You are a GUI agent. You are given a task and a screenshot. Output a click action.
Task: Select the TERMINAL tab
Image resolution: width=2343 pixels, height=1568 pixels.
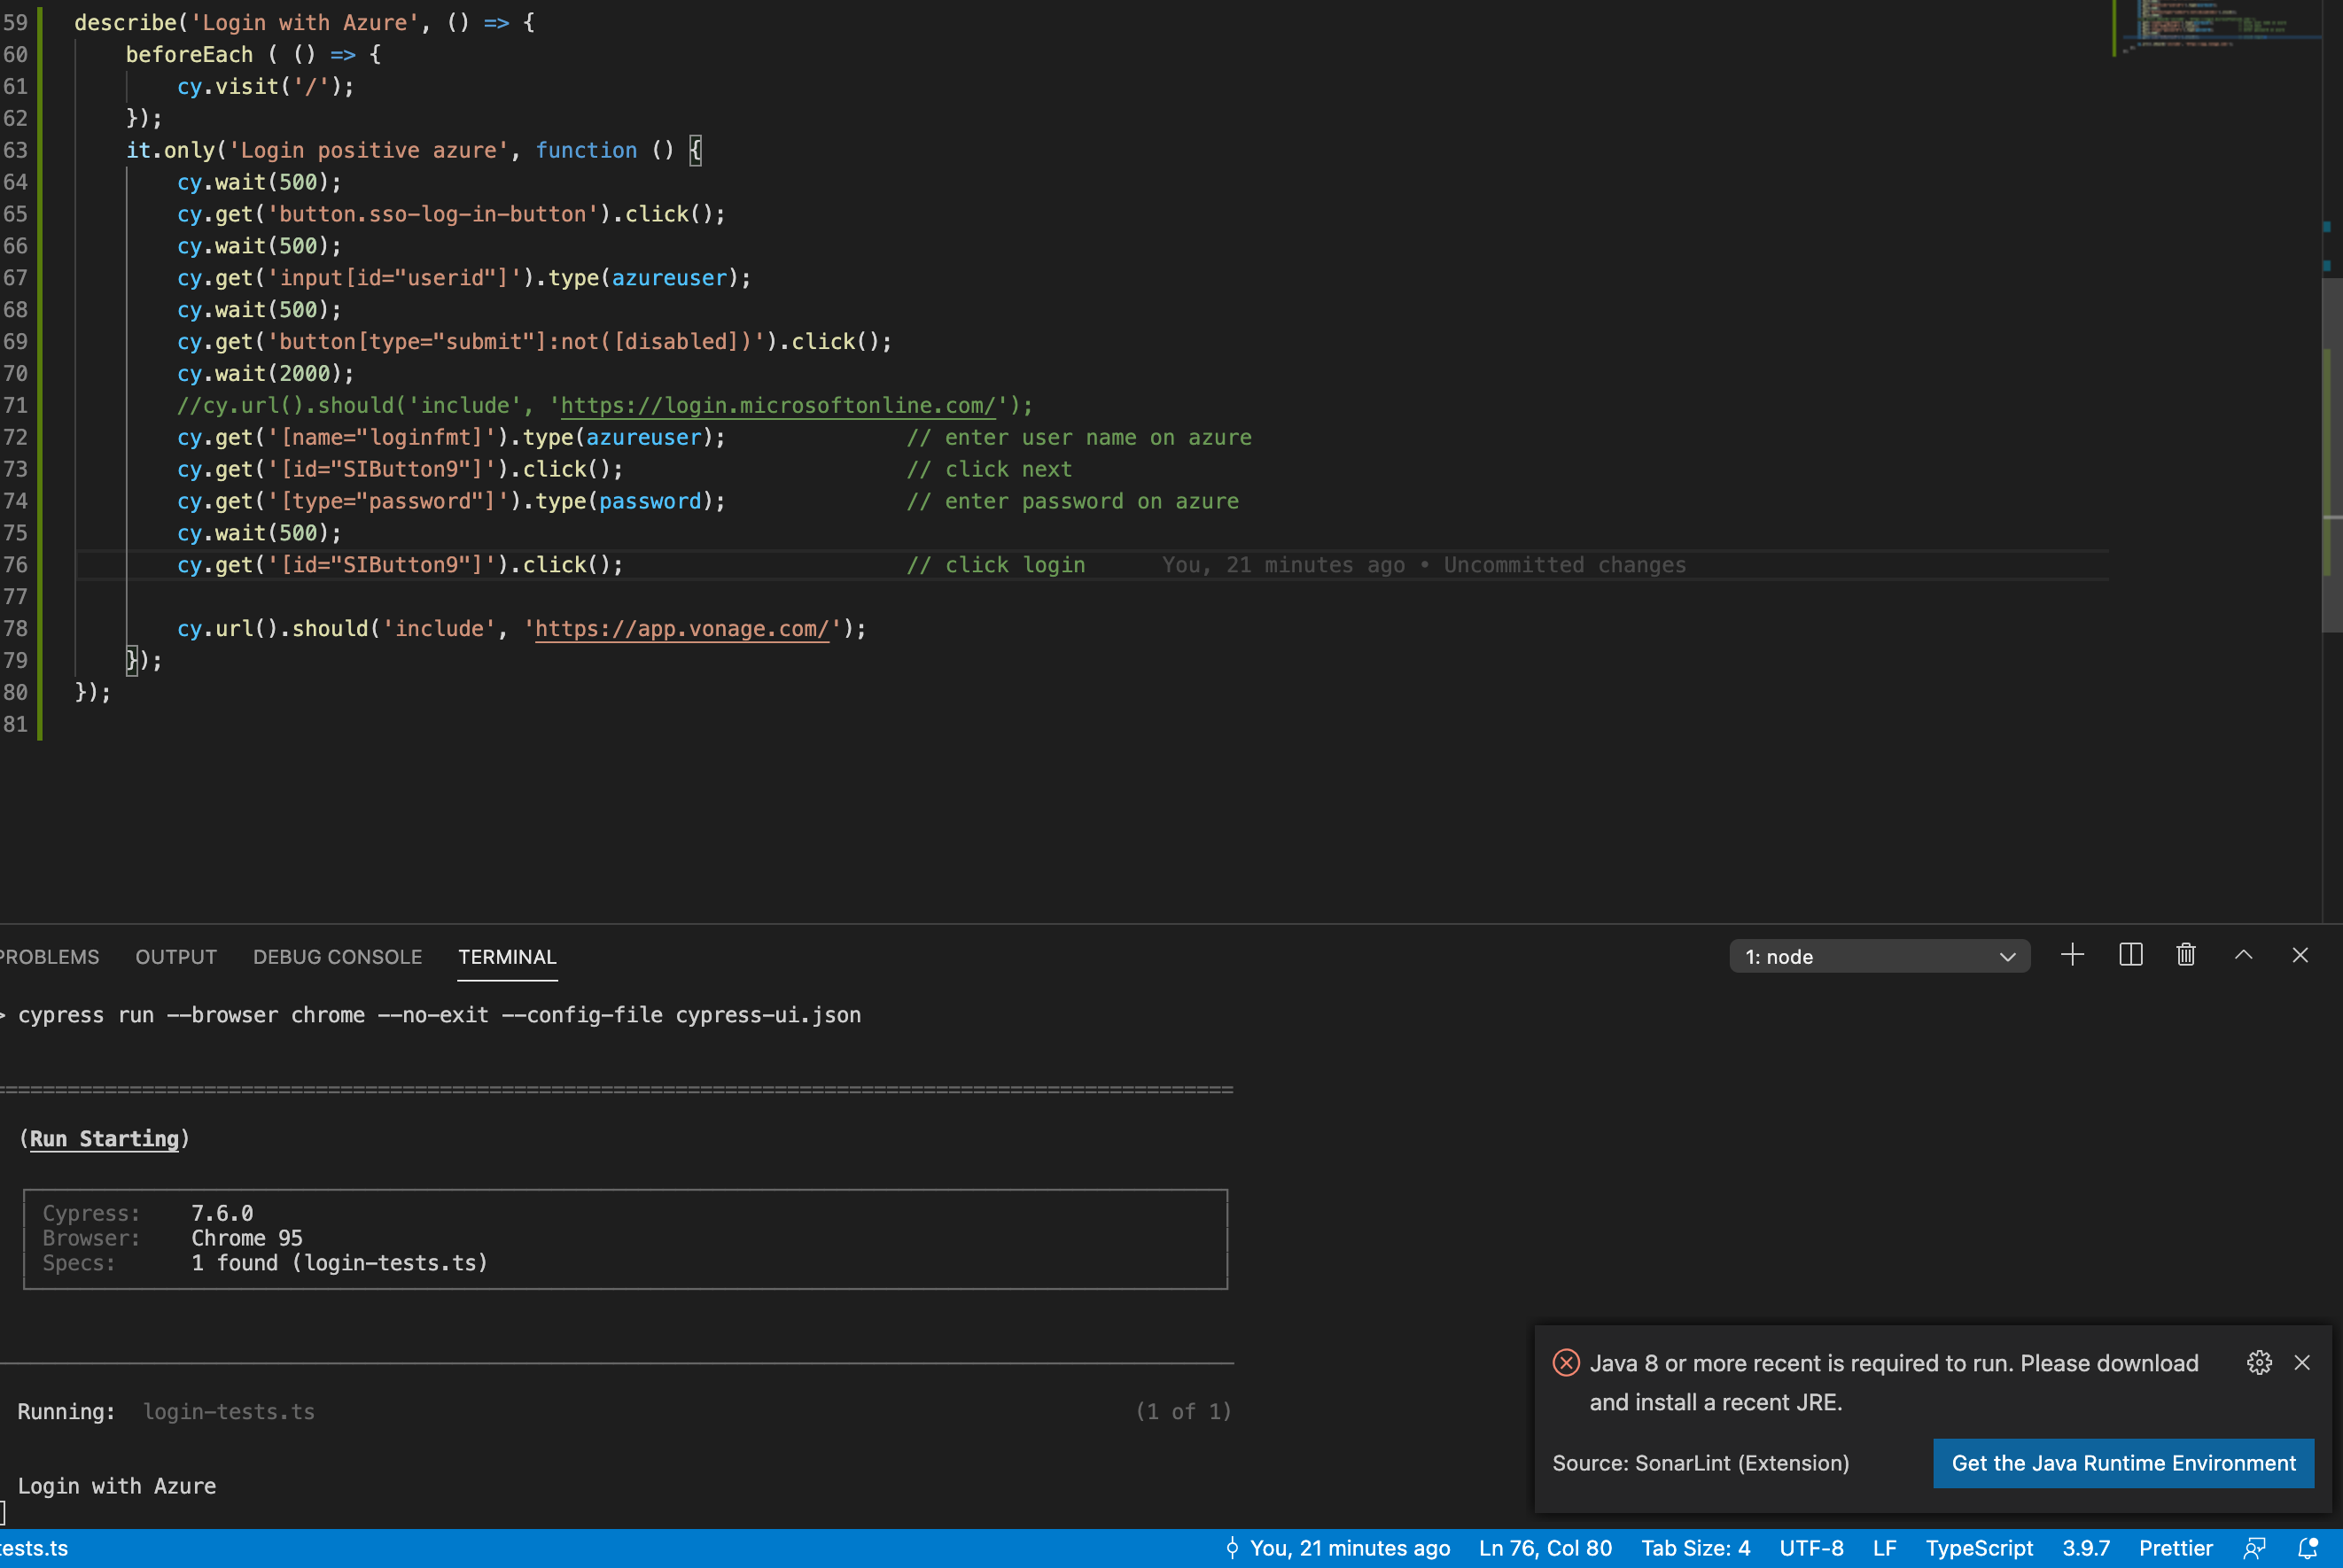[507, 956]
